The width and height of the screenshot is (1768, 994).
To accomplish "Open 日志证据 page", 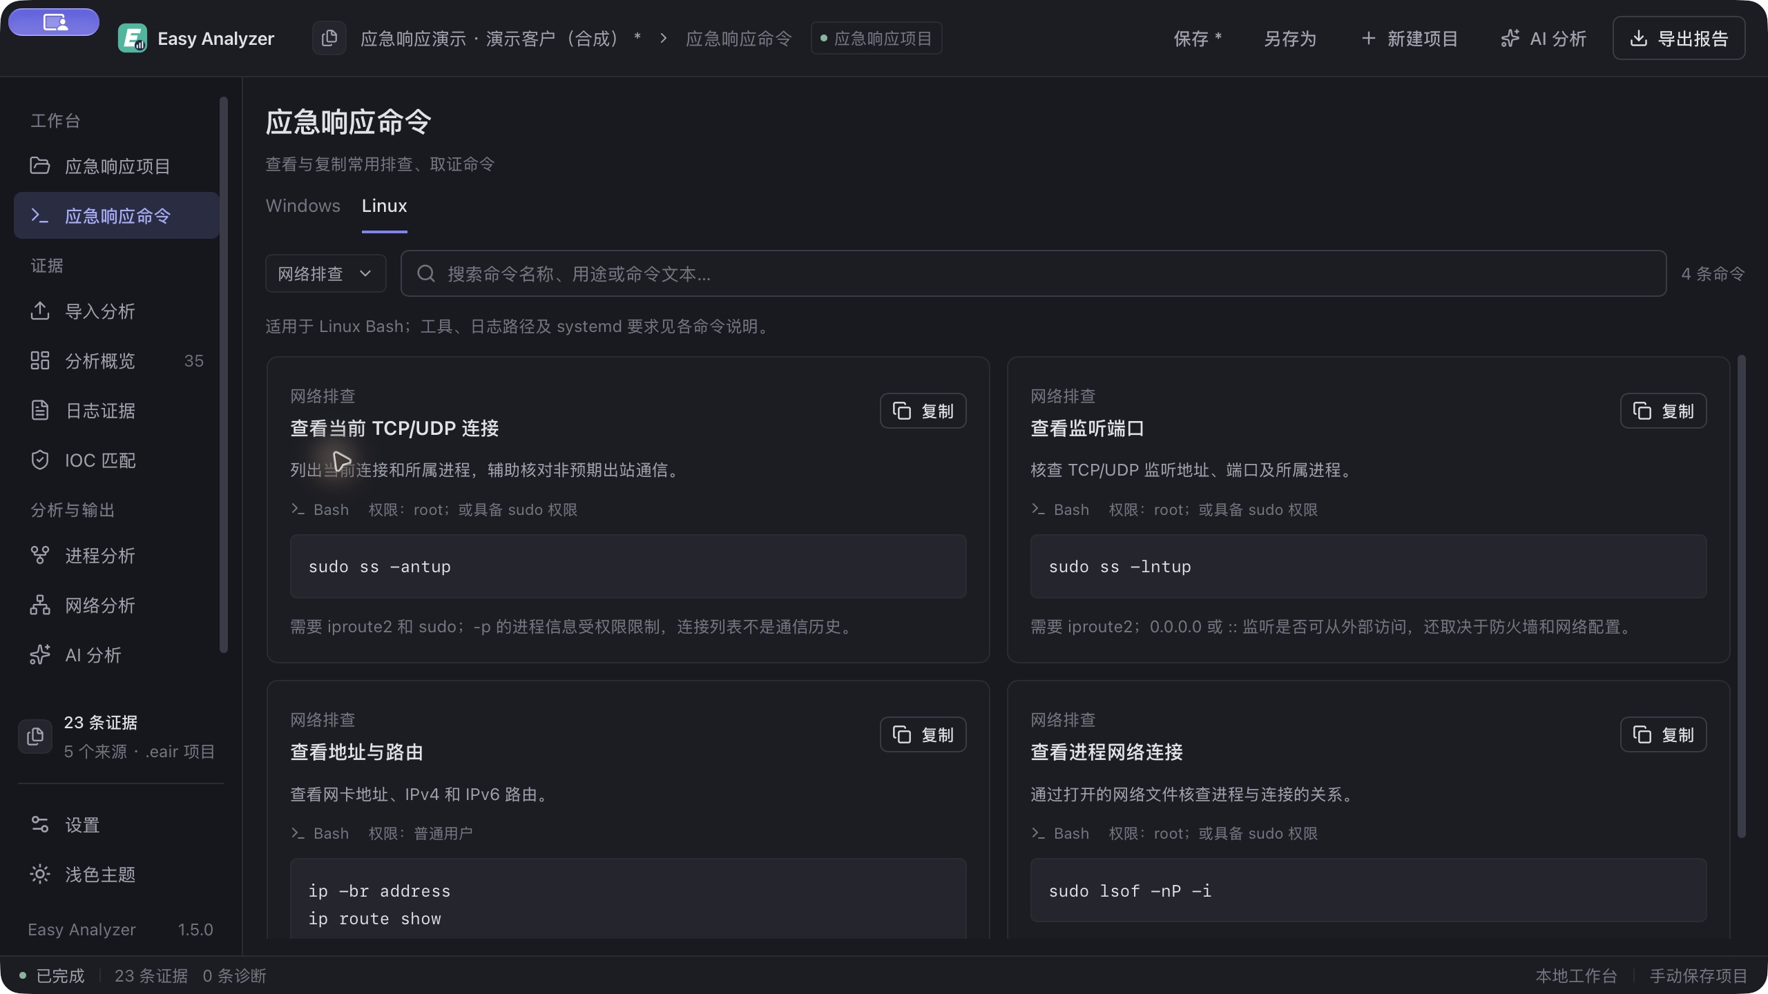I will point(116,411).
